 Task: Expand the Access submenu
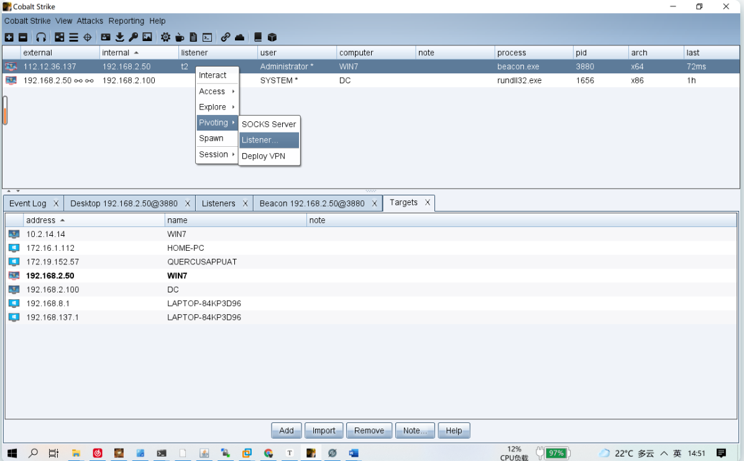coord(217,91)
